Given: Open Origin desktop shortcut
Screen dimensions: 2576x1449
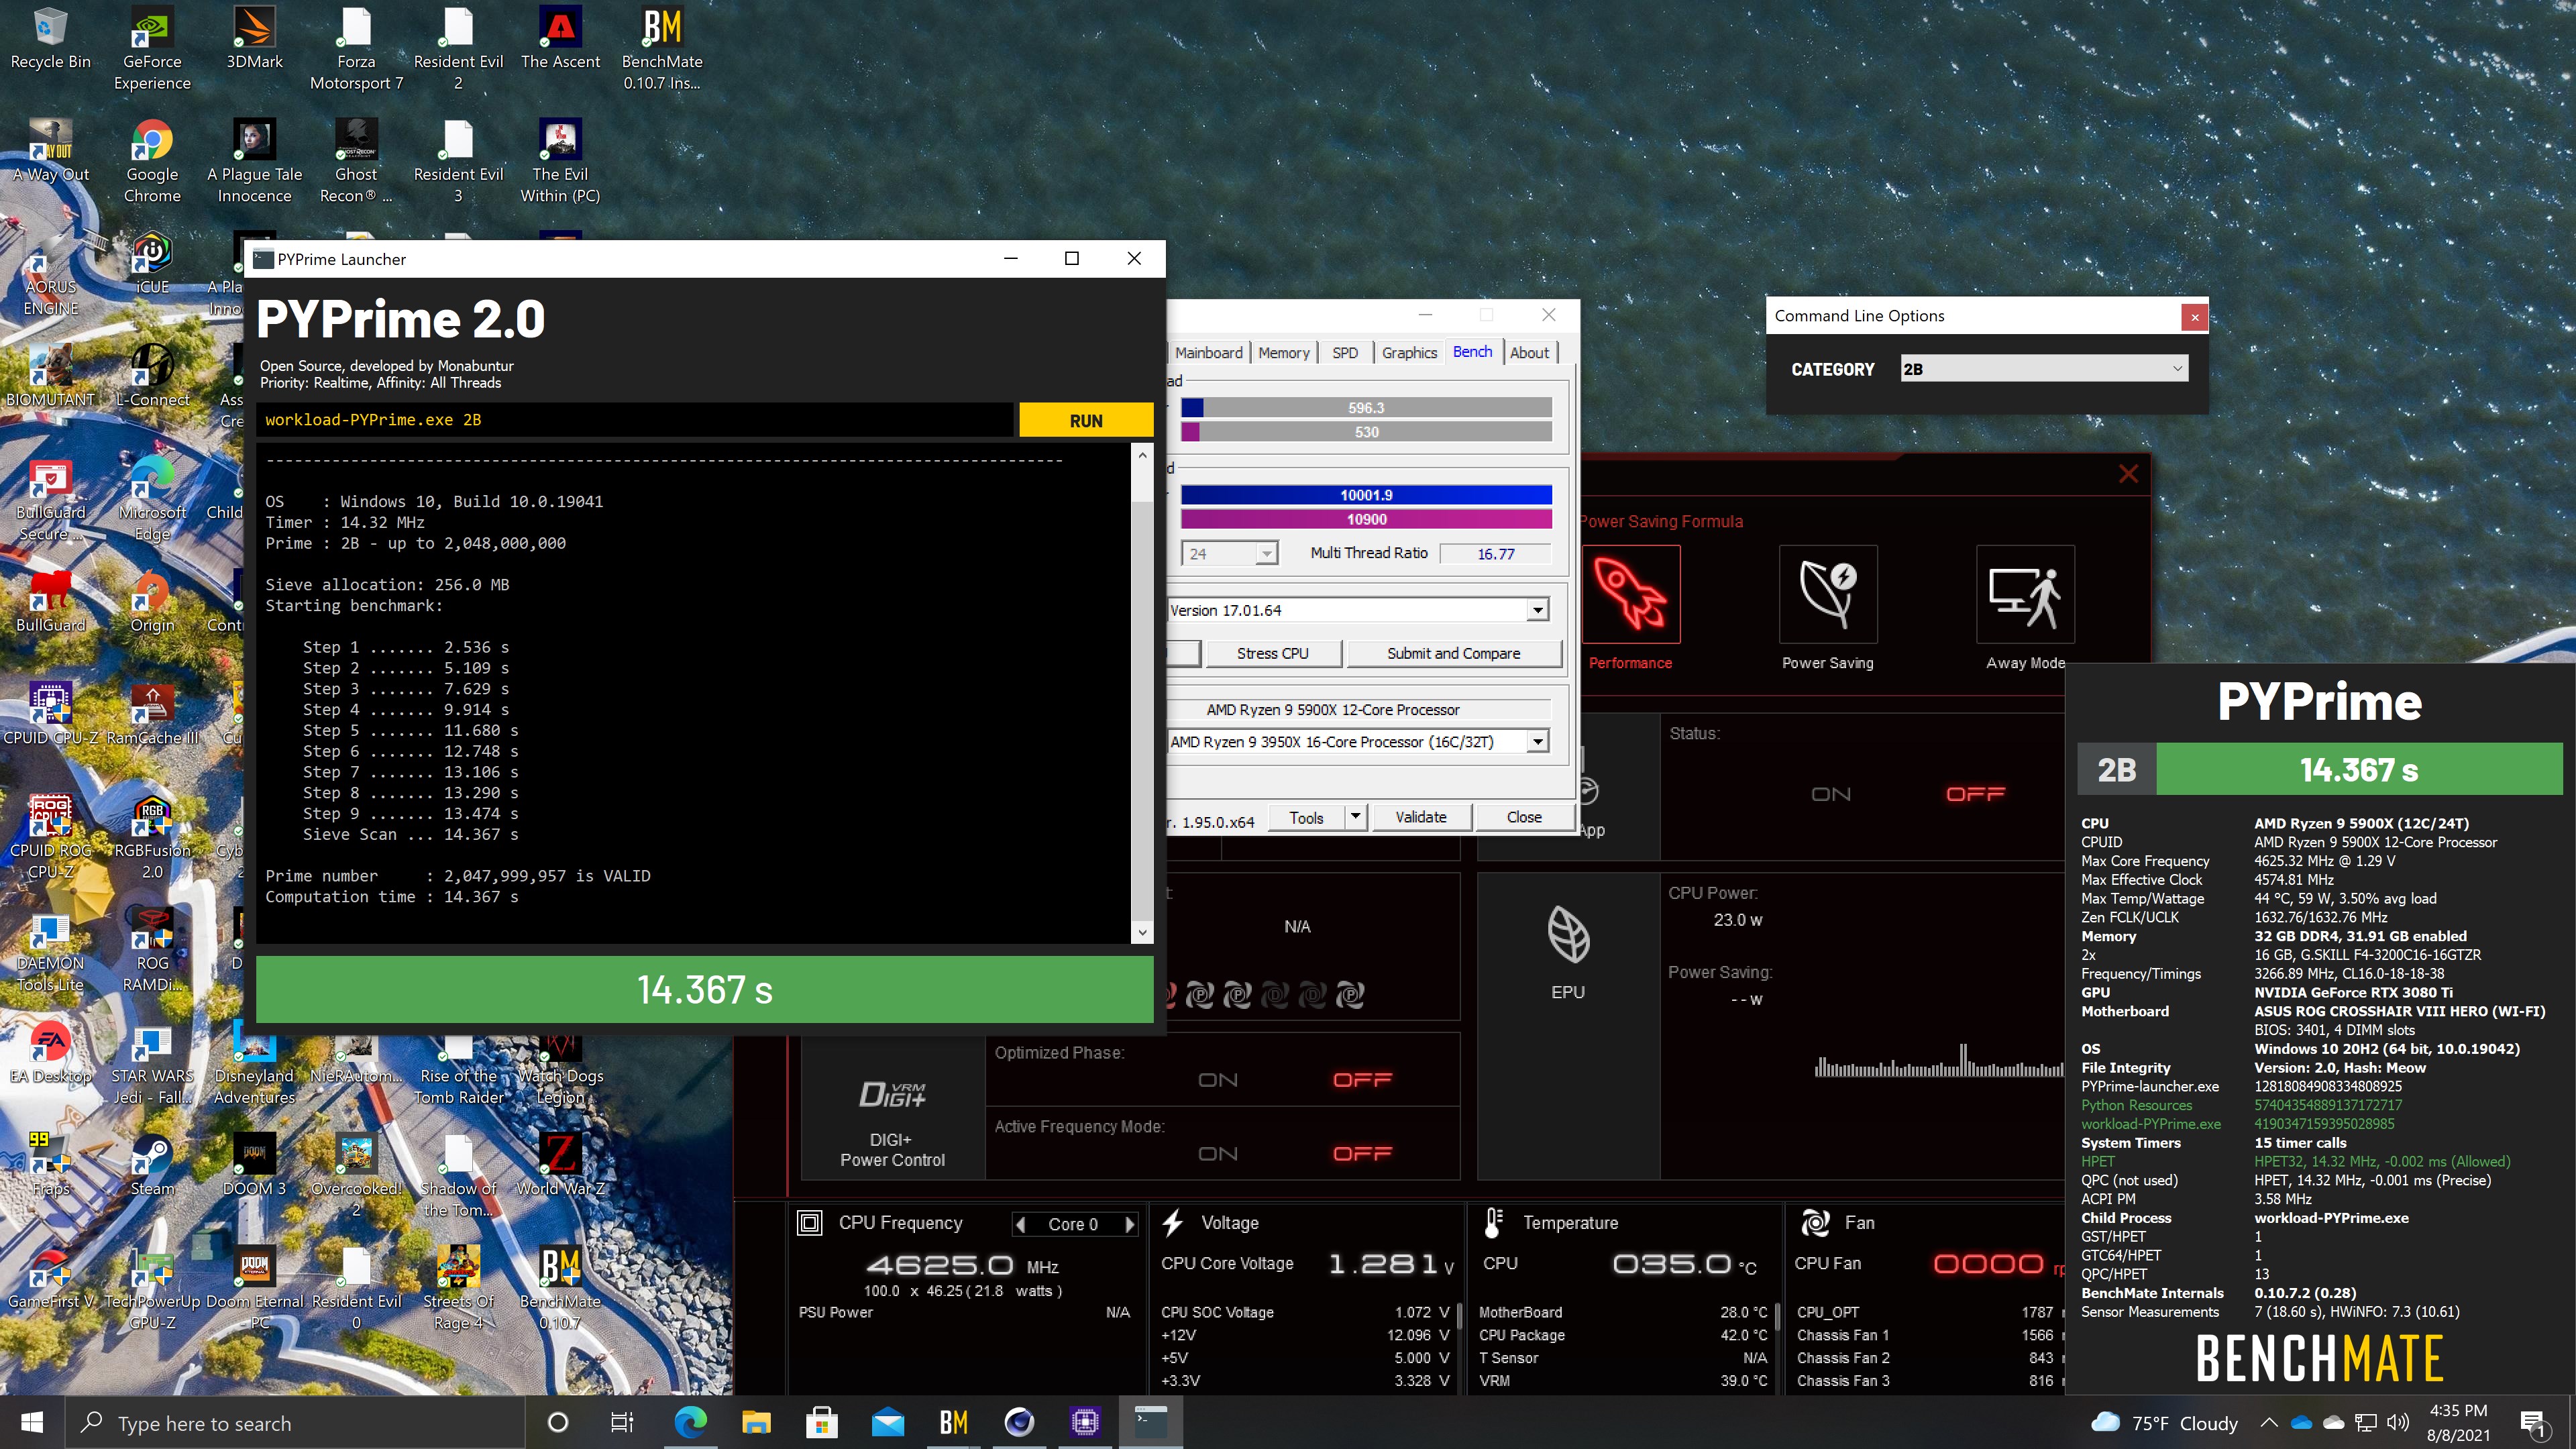Looking at the screenshot, I should tap(152, 601).
